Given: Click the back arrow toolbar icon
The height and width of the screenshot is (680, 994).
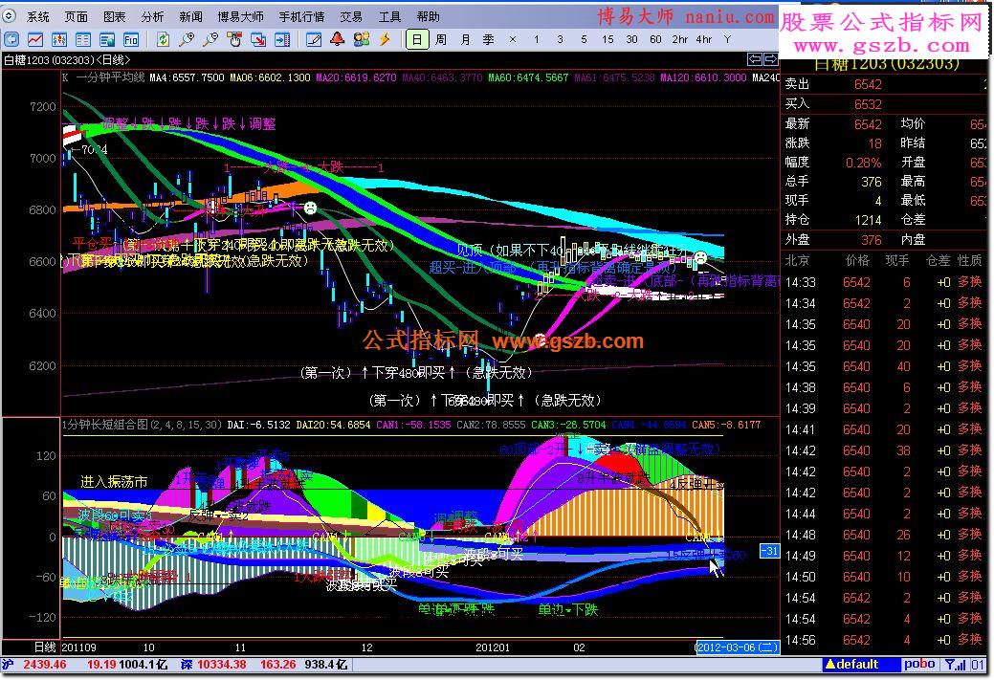Looking at the screenshot, I should 11,40.
